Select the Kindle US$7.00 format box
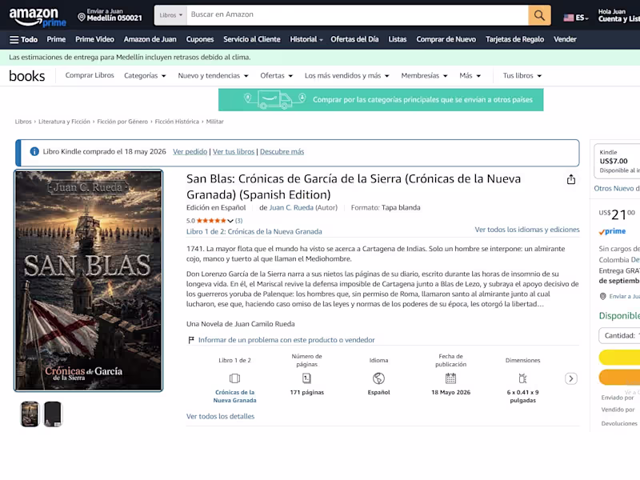Screen dimensions: 640x480 coord(617,162)
